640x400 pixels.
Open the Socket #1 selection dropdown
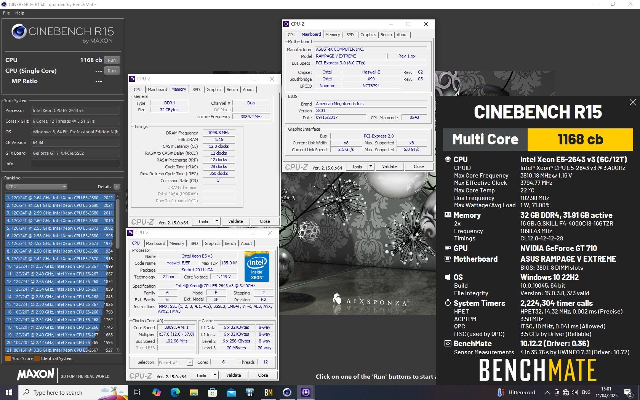coord(175,362)
